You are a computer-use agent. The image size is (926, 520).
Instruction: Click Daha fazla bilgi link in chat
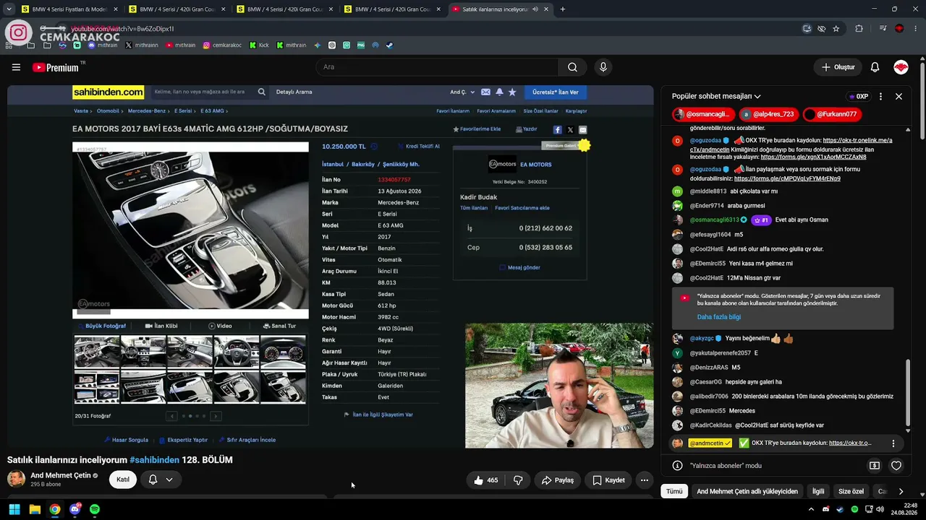718,317
